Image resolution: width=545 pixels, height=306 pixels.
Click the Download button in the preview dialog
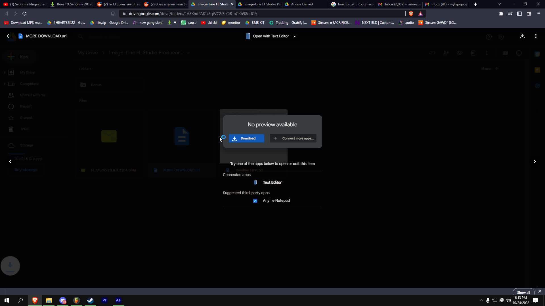[246, 138]
